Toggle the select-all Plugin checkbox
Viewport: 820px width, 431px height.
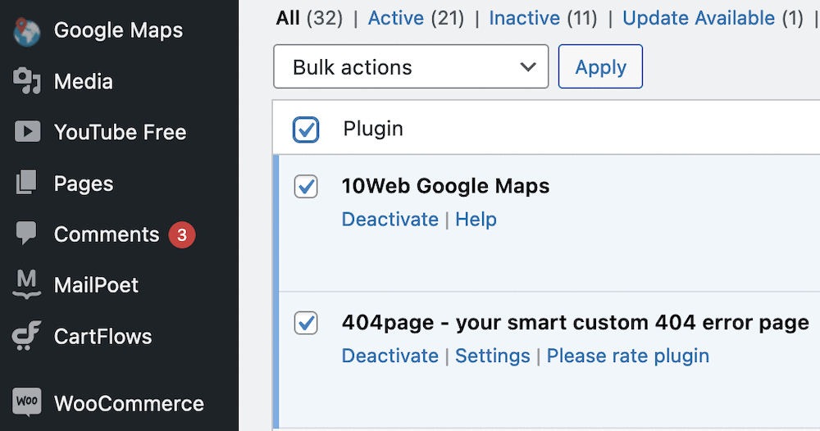pos(306,129)
